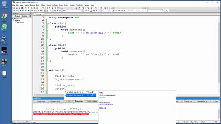Click the Rebuild icon

click(55, 8)
